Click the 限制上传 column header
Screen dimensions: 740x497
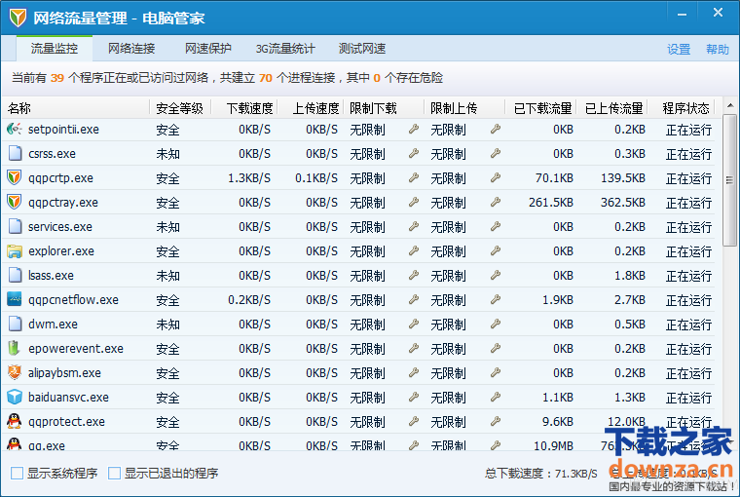click(x=464, y=109)
